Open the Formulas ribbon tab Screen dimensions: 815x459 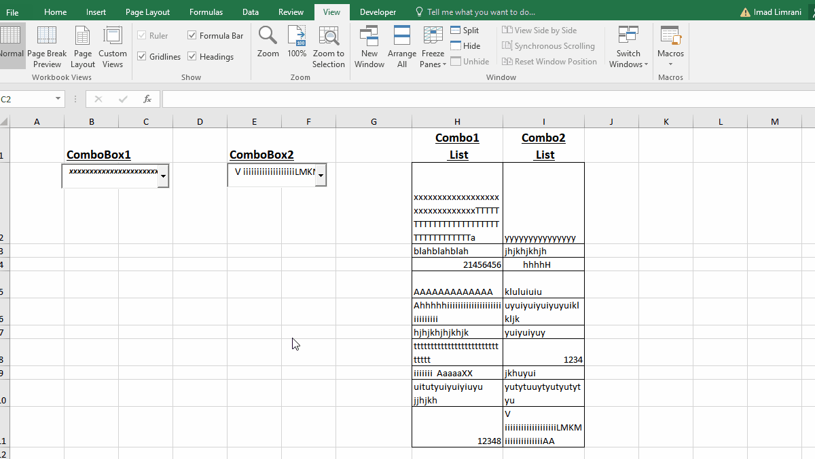point(206,12)
